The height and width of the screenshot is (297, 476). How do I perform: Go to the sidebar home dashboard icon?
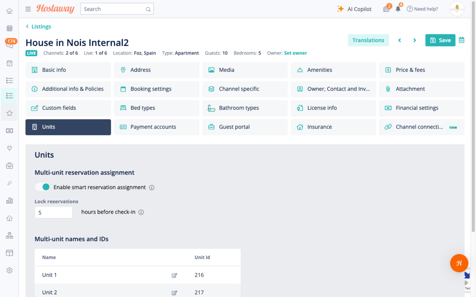point(9,11)
